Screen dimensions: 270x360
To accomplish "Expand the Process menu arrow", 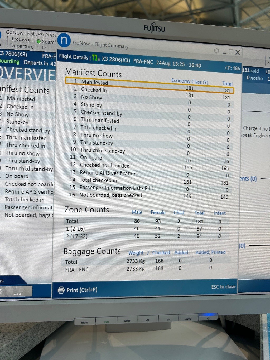I will click(x=29, y=40).
